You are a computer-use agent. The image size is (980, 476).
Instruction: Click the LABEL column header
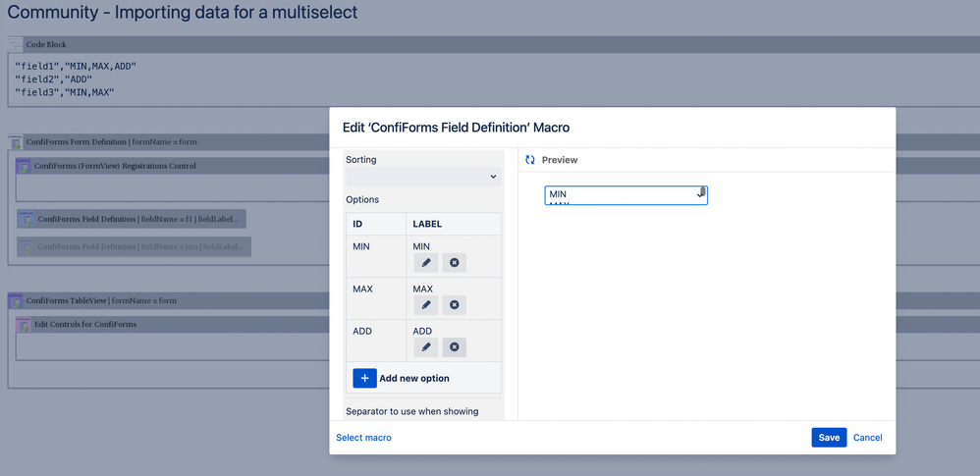click(x=453, y=224)
